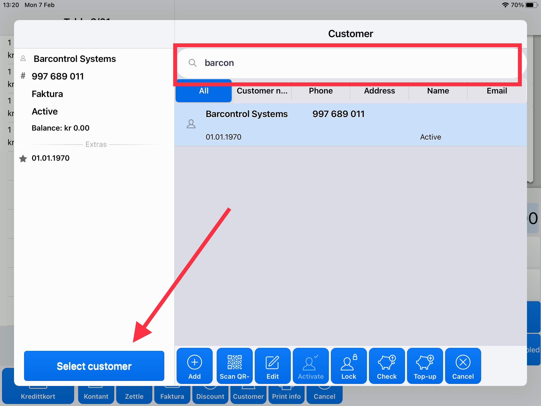
Task: Tap the Mon 7 Feb date in status bar
Action: pyautogui.click(x=40, y=5)
